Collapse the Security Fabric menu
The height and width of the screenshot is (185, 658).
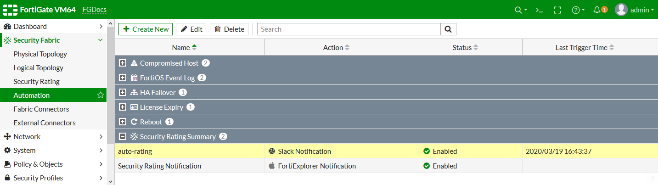point(100,40)
